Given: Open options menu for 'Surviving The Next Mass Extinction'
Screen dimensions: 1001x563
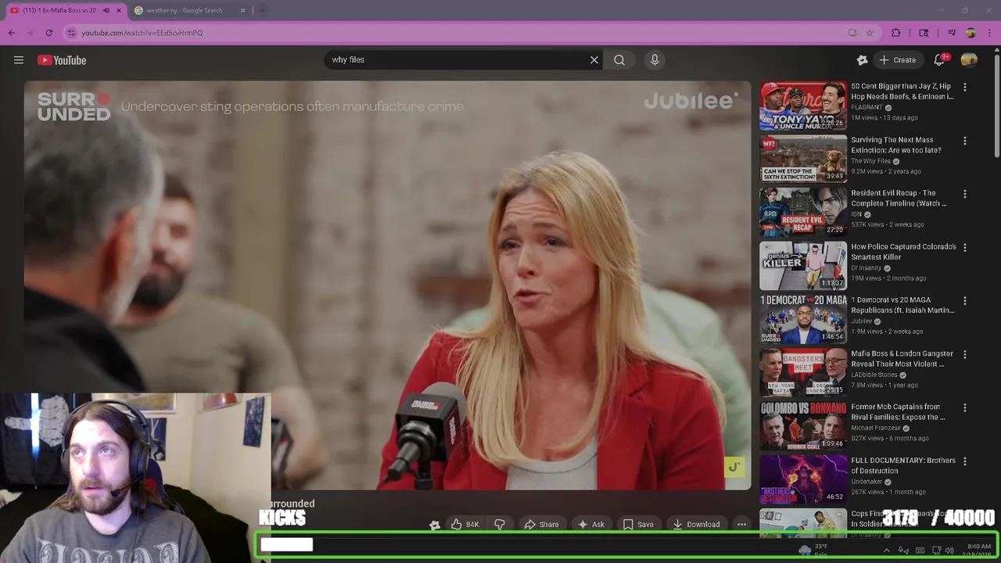Looking at the screenshot, I should point(964,141).
